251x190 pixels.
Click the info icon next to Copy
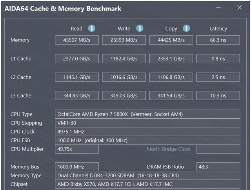click(186, 28)
